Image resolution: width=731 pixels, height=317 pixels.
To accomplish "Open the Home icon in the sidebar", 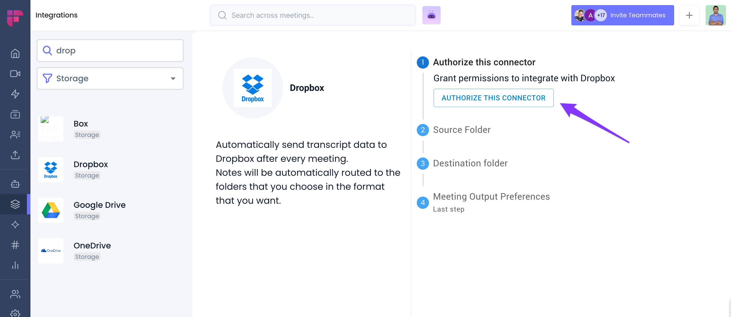I will (x=14, y=53).
